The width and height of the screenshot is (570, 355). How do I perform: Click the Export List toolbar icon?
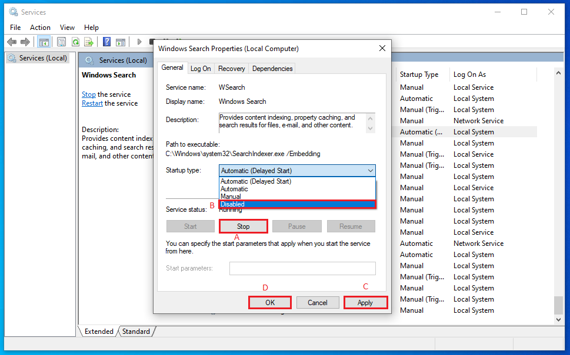coord(89,42)
